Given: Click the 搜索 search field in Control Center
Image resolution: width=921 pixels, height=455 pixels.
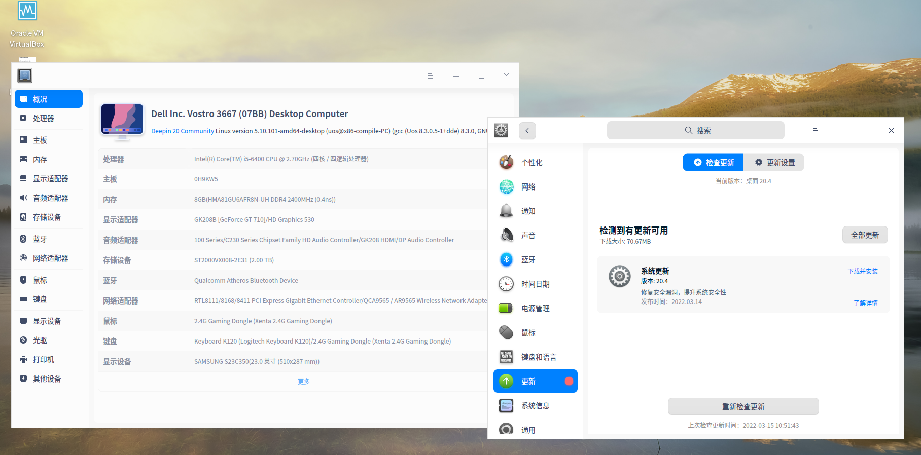Looking at the screenshot, I should click(x=696, y=130).
